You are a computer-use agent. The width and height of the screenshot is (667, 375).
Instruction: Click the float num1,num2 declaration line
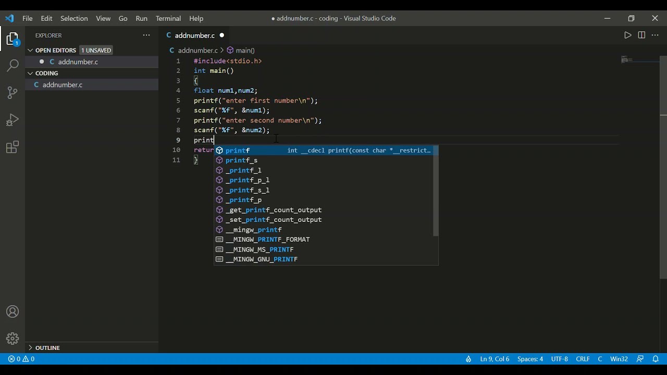[x=226, y=91]
